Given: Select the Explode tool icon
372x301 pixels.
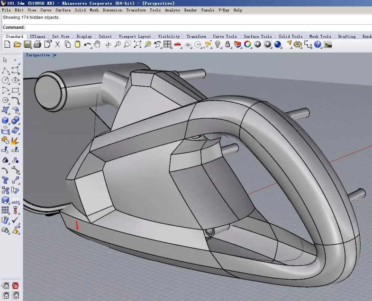Looking at the screenshot, I should (15, 141).
